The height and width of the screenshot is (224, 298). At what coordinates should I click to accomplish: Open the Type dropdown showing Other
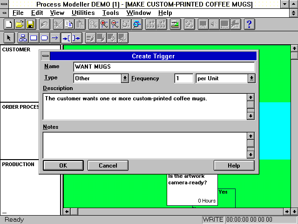click(125, 78)
